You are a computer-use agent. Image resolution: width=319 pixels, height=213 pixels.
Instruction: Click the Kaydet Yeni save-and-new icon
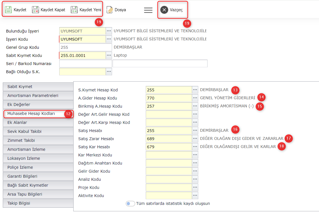point(74,10)
